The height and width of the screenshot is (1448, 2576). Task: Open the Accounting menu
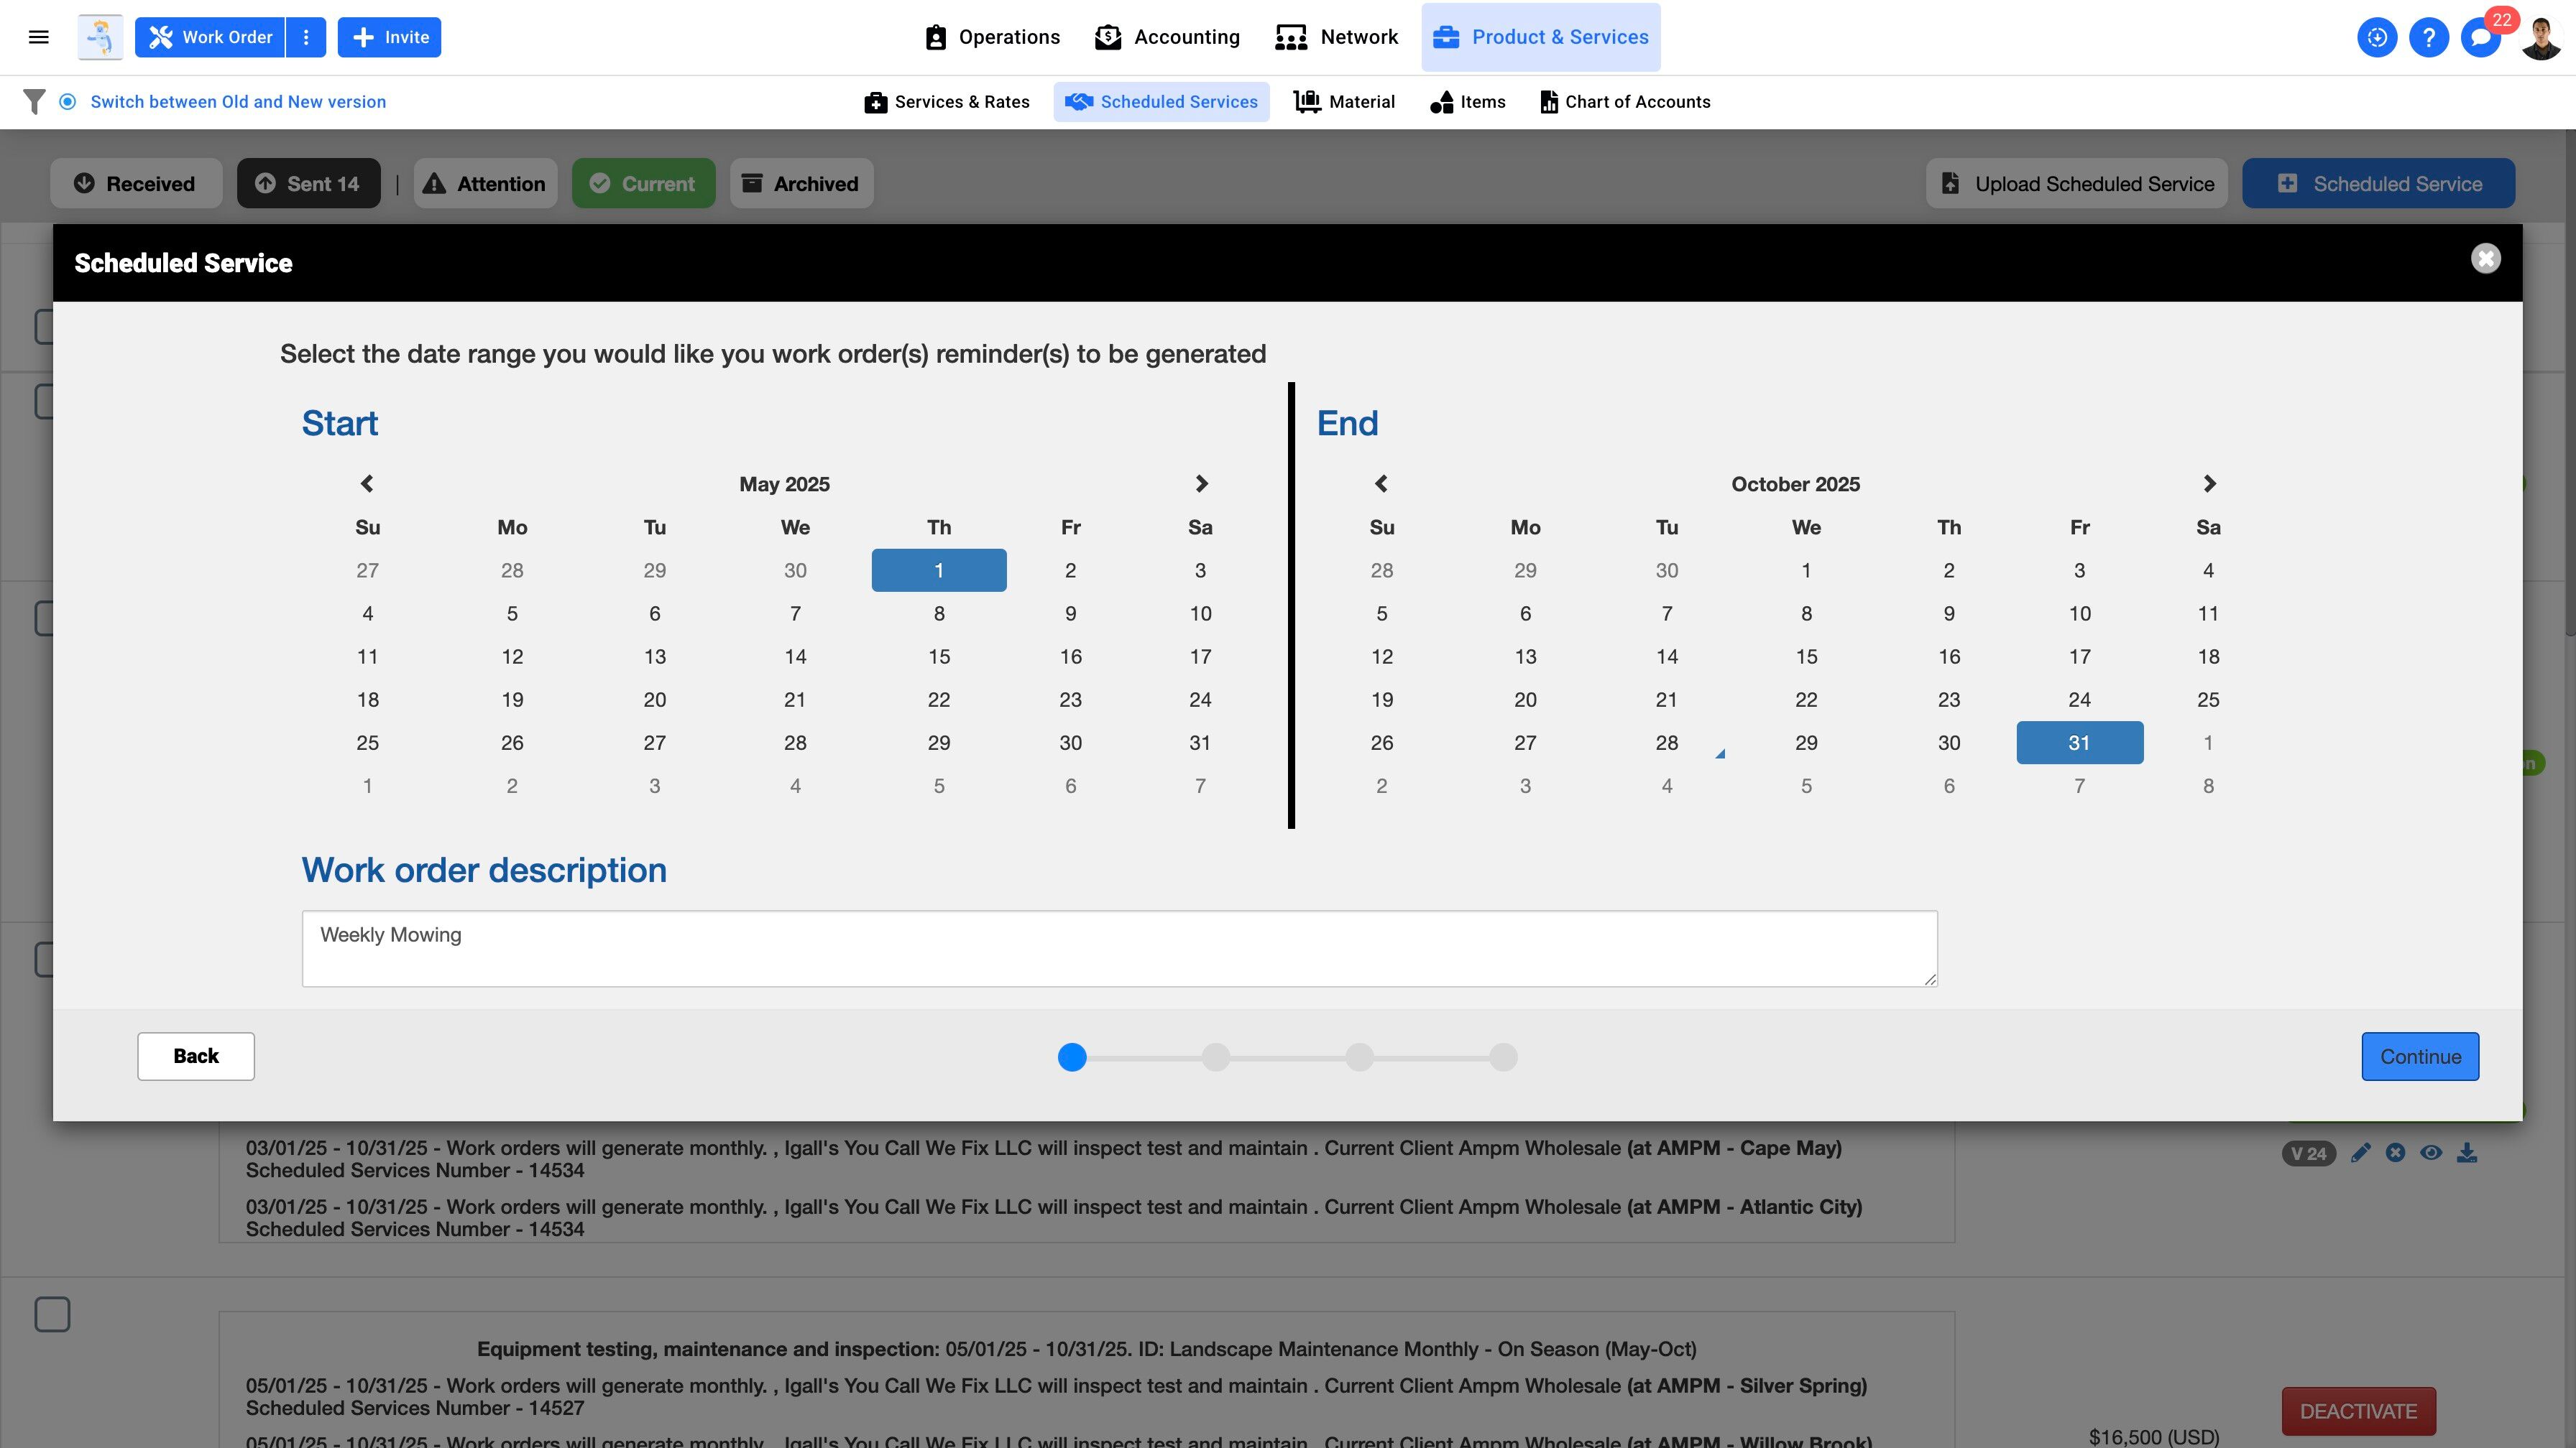1167,37
